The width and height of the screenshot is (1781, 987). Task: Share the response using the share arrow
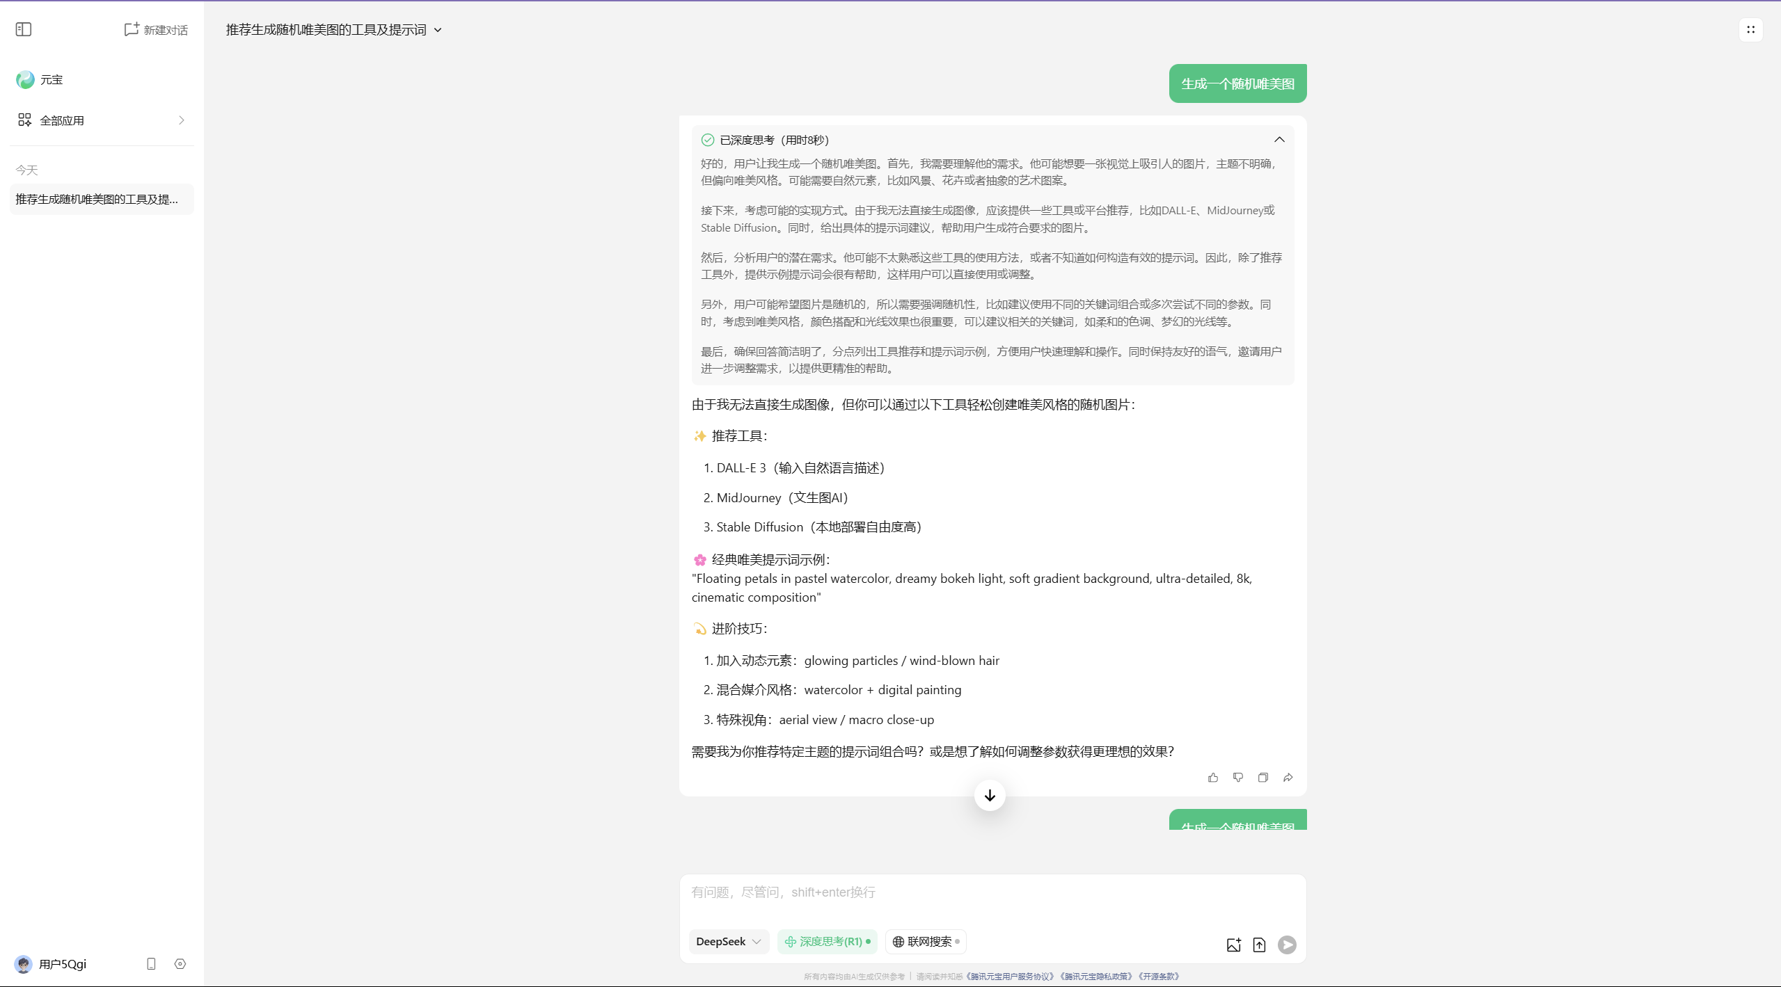1288,778
